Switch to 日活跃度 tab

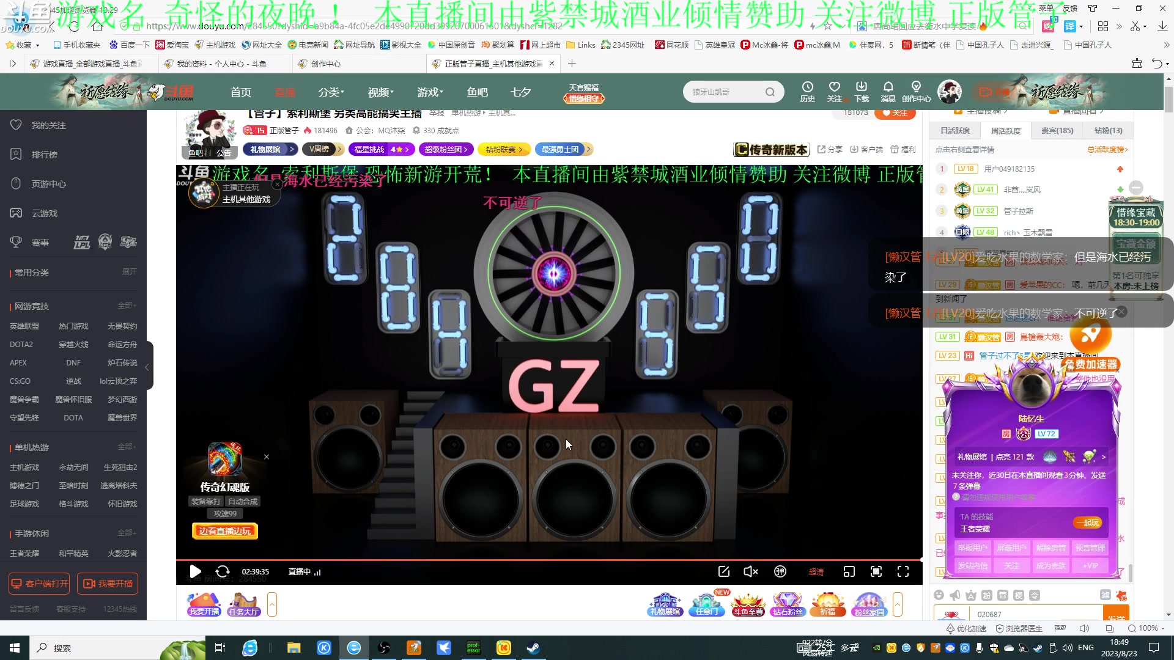point(955,131)
